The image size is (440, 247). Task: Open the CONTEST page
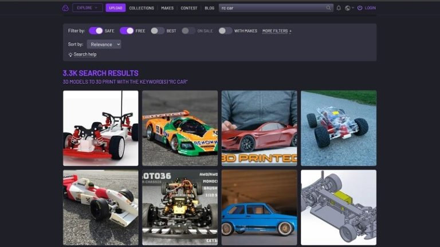tap(189, 8)
